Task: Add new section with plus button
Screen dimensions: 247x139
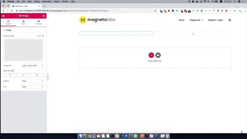Action: pyautogui.click(x=151, y=55)
